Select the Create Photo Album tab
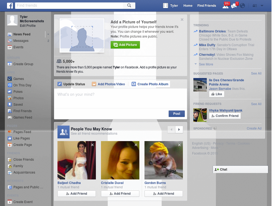The width and height of the screenshot is (275, 206). coord(150,84)
